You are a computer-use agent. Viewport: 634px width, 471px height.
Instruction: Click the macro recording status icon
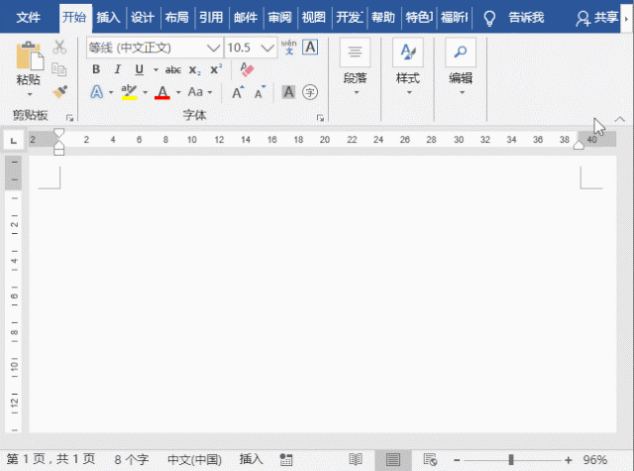[x=286, y=460]
